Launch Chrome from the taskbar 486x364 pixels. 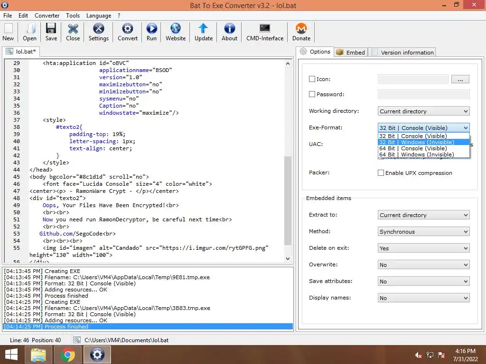point(67,355)
